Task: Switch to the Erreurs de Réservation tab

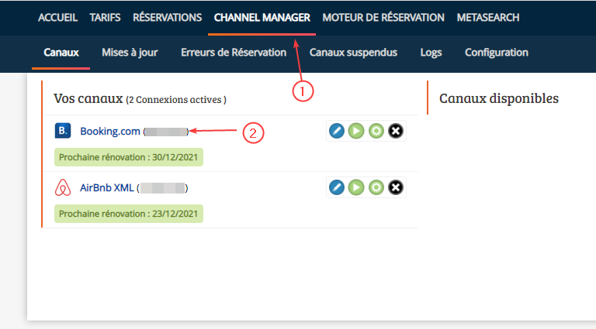Action: [x=234, y=53]
